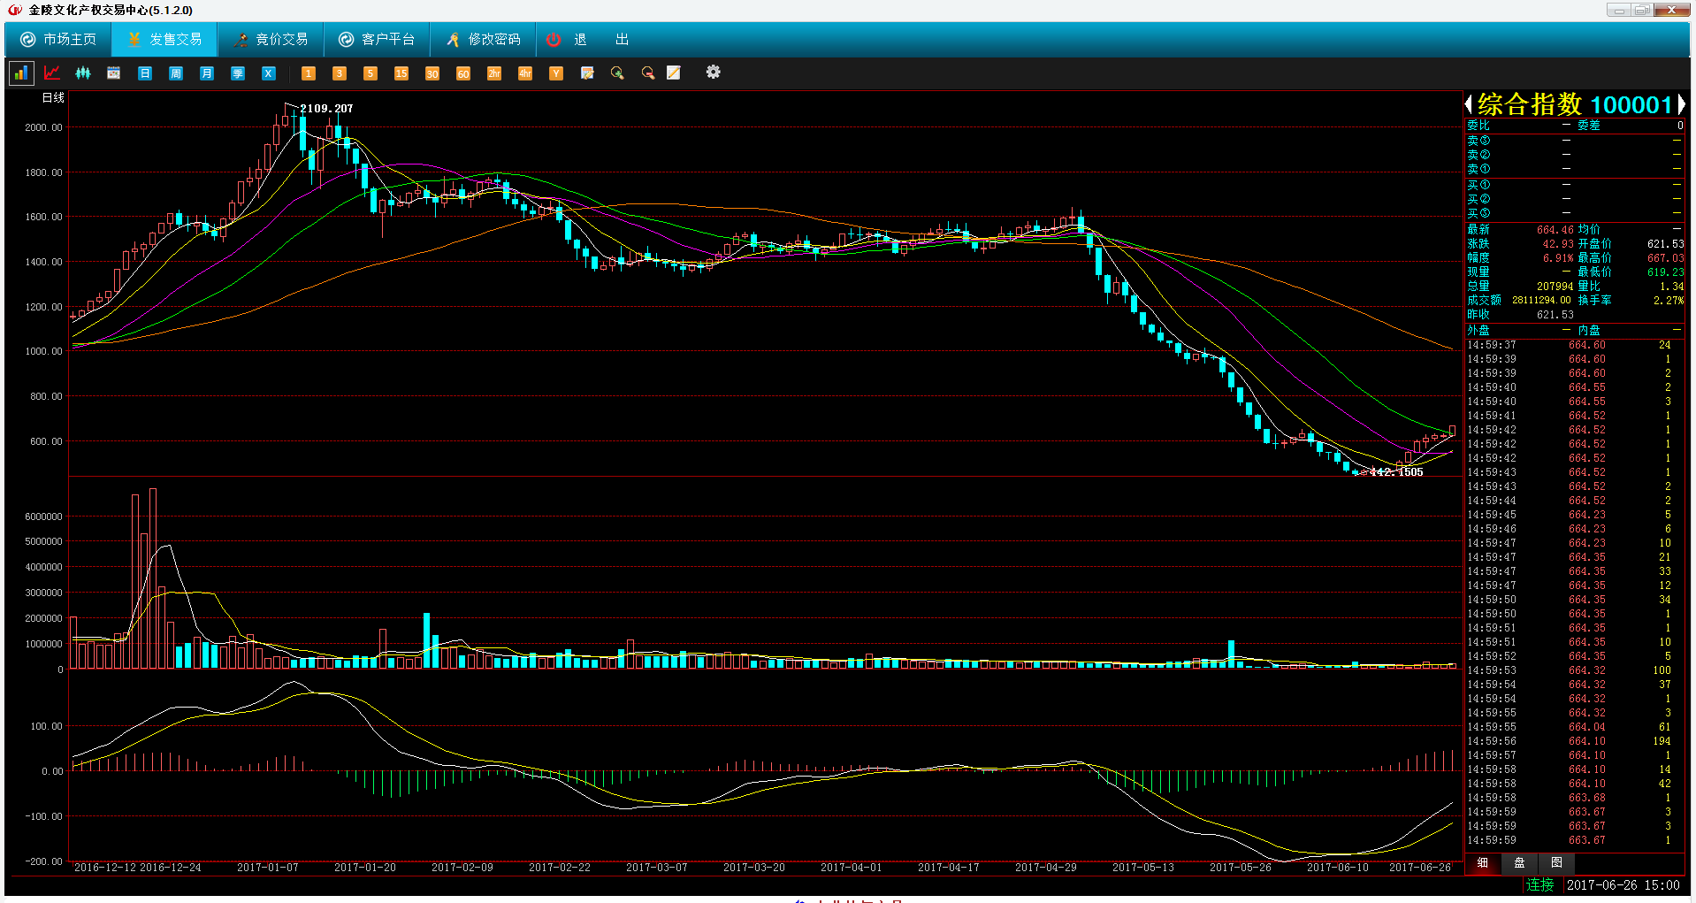The width and height of the screenshot is (1696, 903).
Task: Open the chart edit table icon
Action: click(587, 73)
